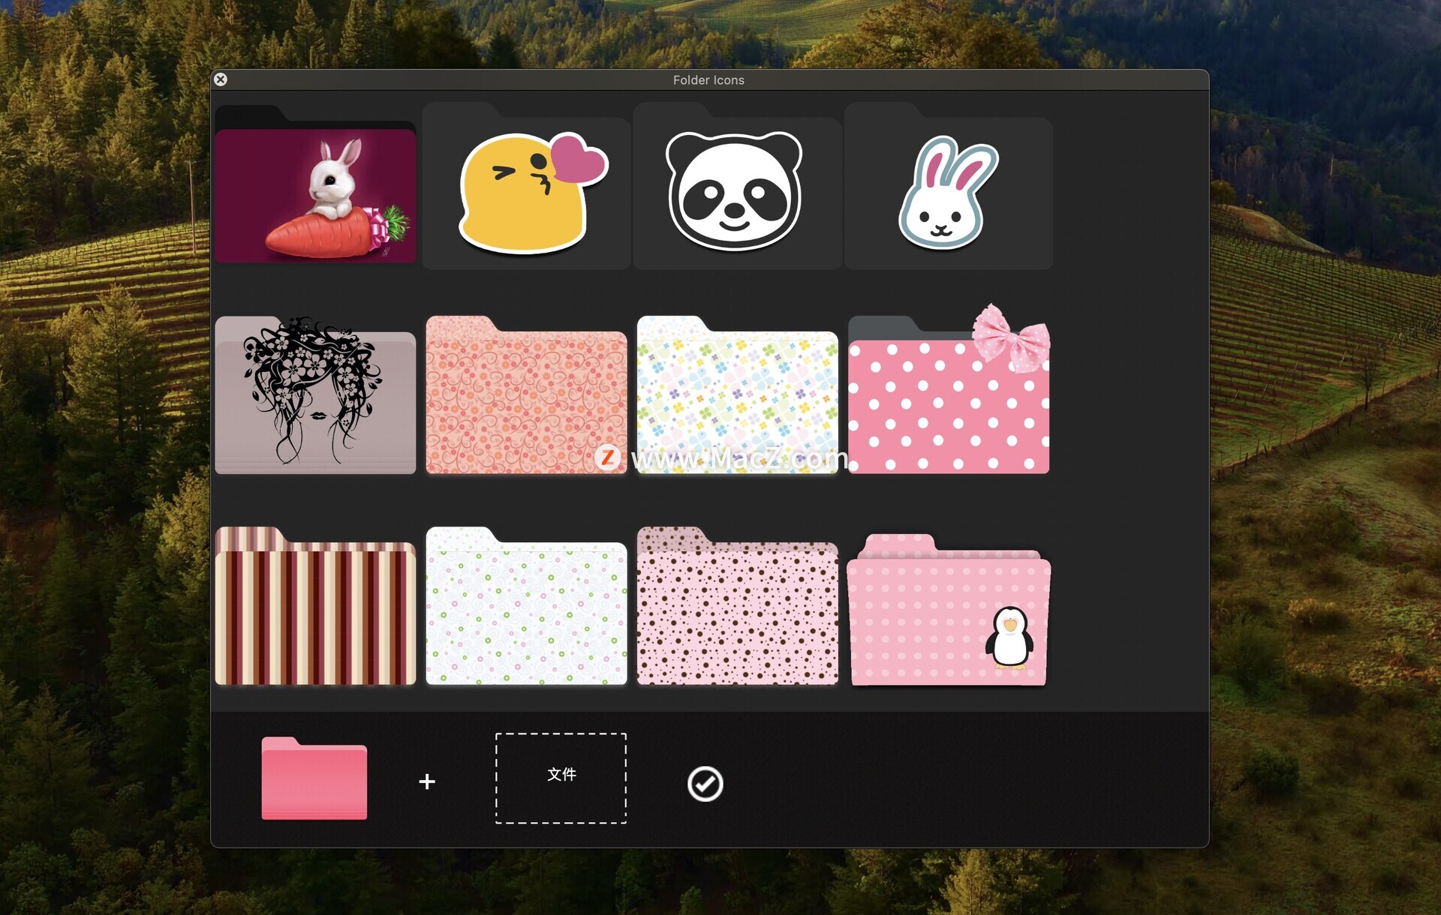This screenshot has width=1441, height=915.
Task: Pick the white folder with green circles
Action: point(526,606)
